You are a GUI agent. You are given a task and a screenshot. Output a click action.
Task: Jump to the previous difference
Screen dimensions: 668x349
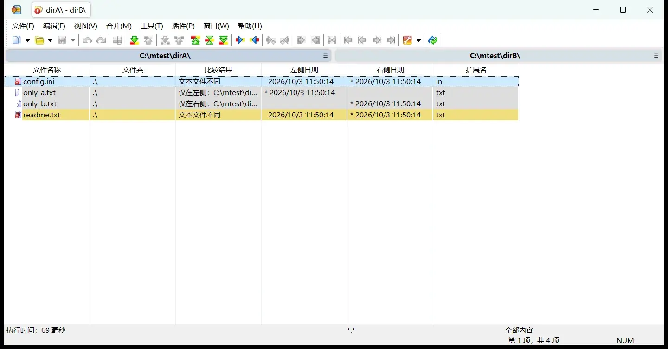tap(148, 40)
